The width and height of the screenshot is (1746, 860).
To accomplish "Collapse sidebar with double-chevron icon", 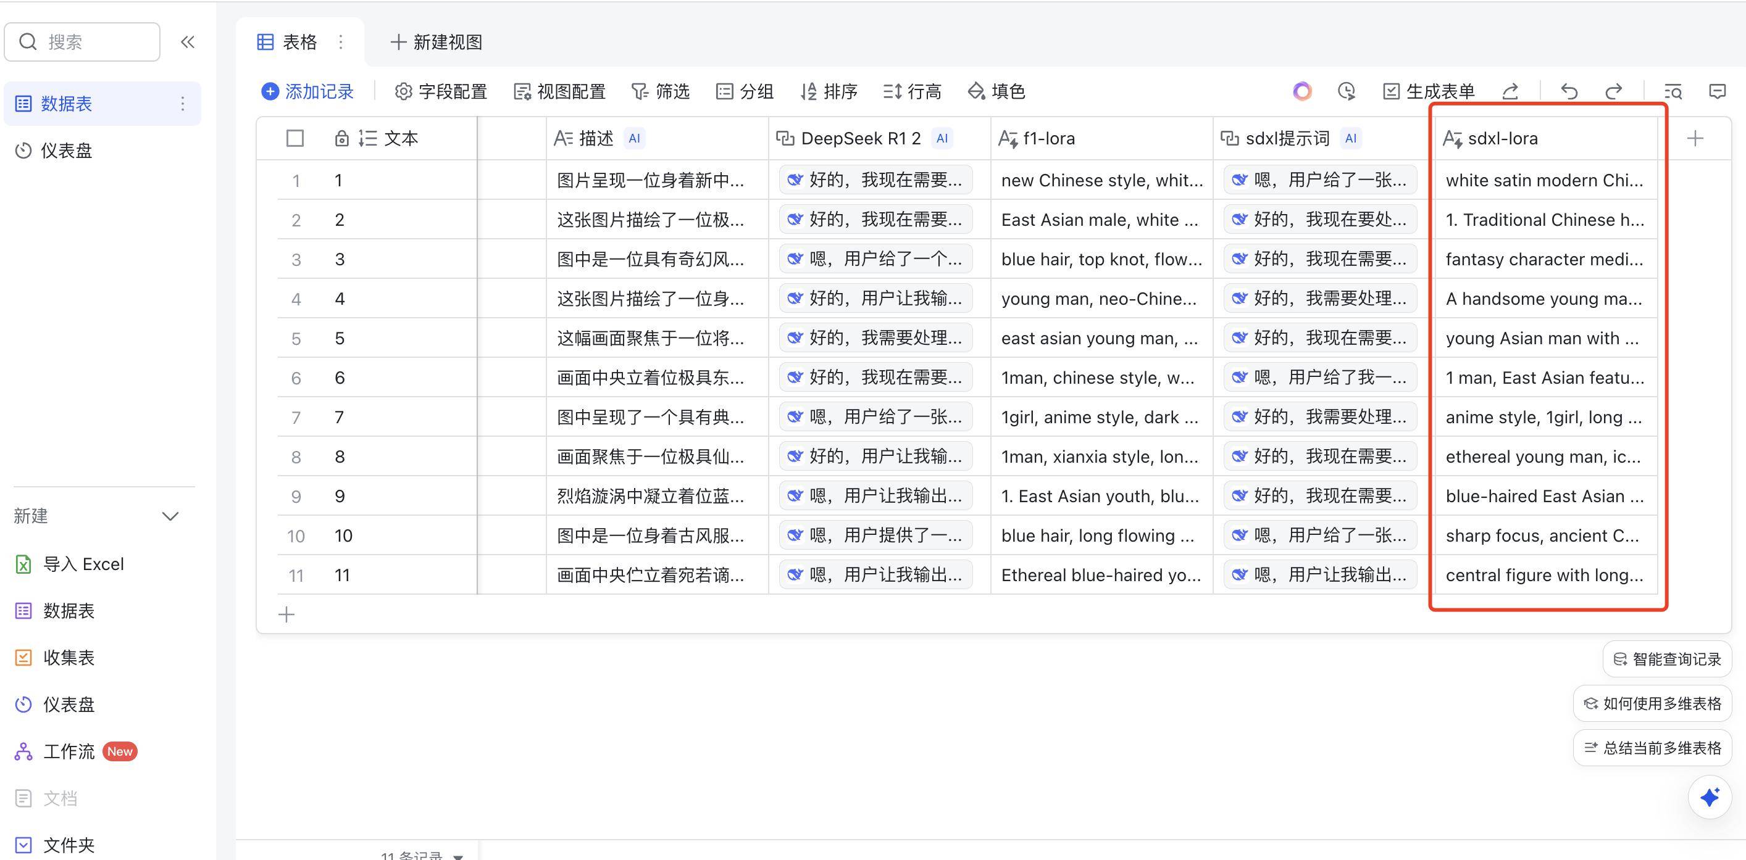I will [x=188, y=42].
